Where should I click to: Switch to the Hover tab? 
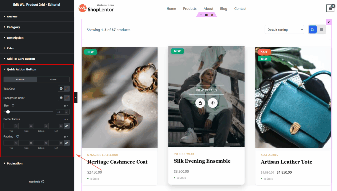(x=53, y=80)
